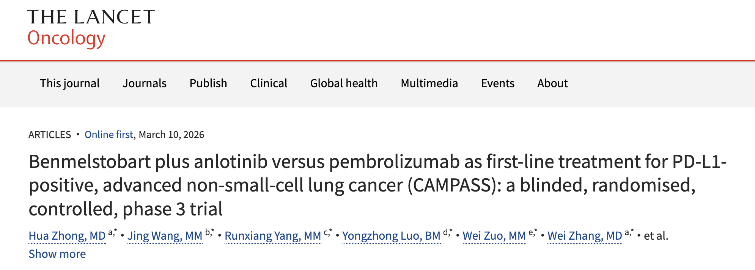
Task: Click The Lancet Oncology logo
Action: (x=91, y=28)
